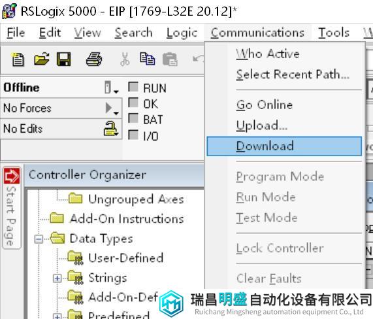Click the RSLogix 5000 application icon

(10, 10)
